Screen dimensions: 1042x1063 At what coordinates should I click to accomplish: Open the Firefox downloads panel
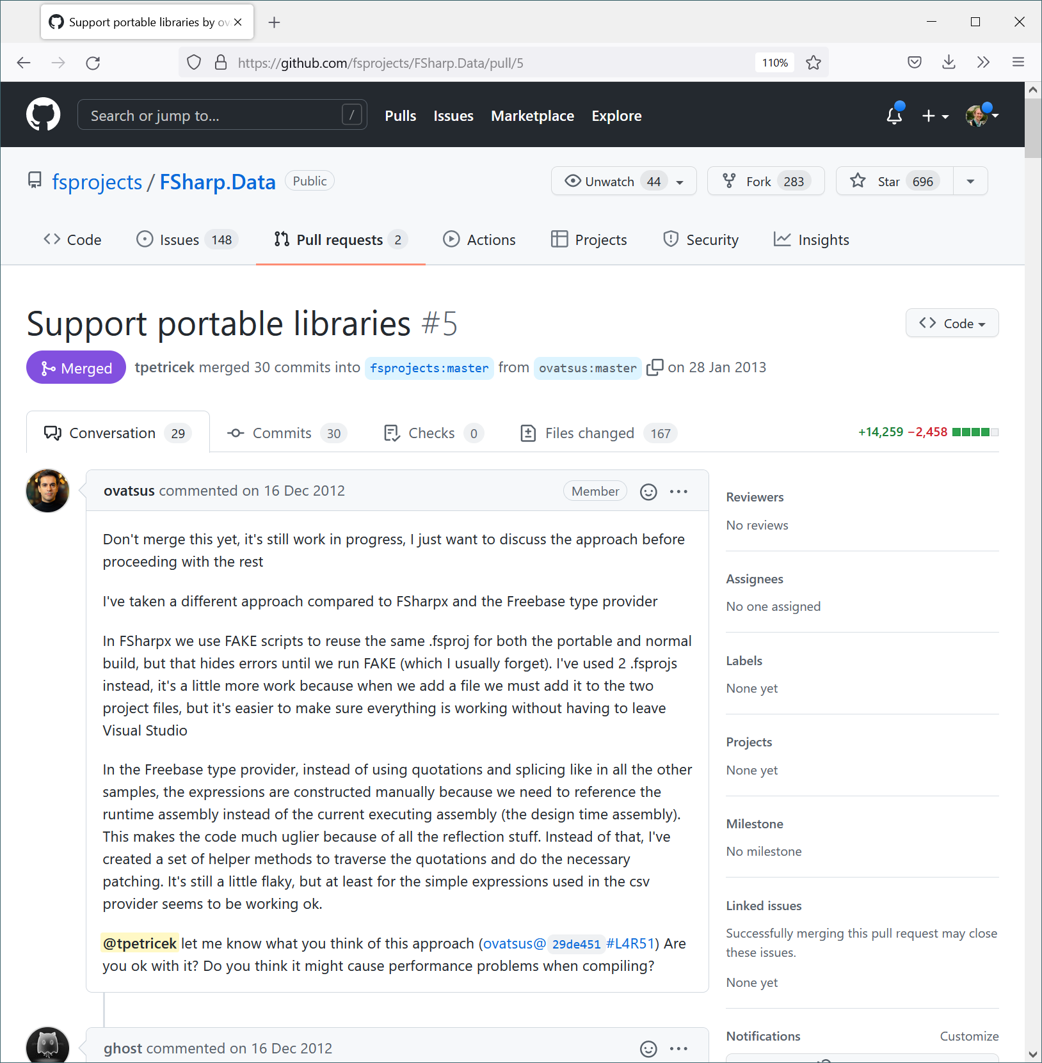click(949, 62)
